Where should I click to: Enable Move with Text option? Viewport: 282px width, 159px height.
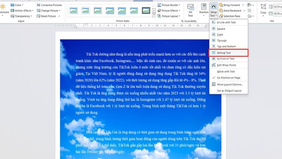point(228,71)
